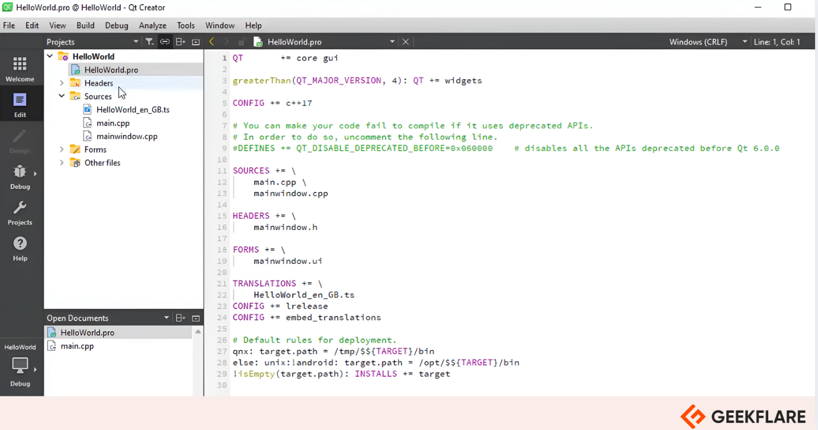The height and width of the screenshot is (430, 818).
Task: Click the Line: 1, Col: 1 indicator
Action: click(x=777, y=42)
